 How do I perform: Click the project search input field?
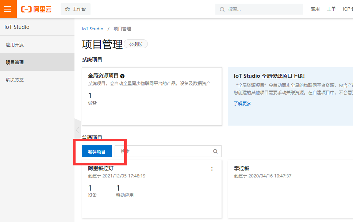pos(168,151)
